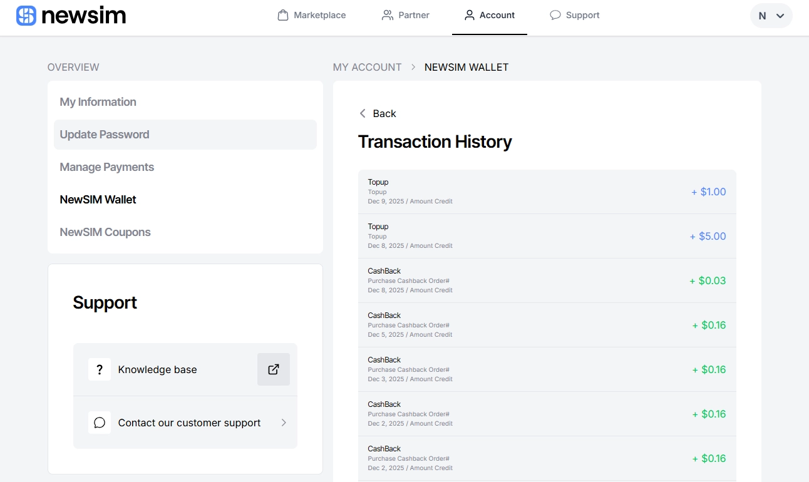The image size is (809, 482).
Task: Click MY ACCOUNT breadcrumb link
Action: pos(368,67)
